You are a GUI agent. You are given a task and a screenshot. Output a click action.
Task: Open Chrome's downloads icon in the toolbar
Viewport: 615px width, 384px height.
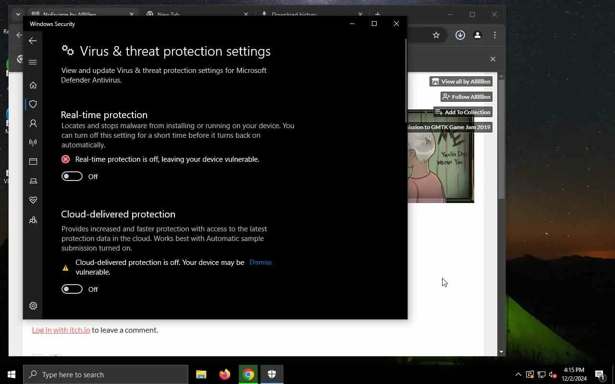click(460, 35)
